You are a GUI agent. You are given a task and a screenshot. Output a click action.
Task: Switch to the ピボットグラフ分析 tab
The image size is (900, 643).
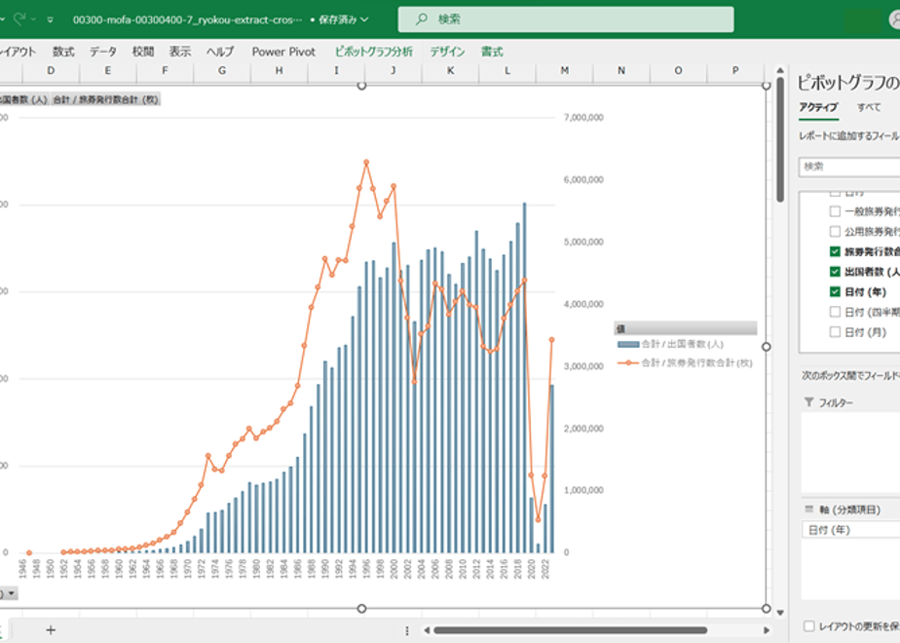coord(374,52)
